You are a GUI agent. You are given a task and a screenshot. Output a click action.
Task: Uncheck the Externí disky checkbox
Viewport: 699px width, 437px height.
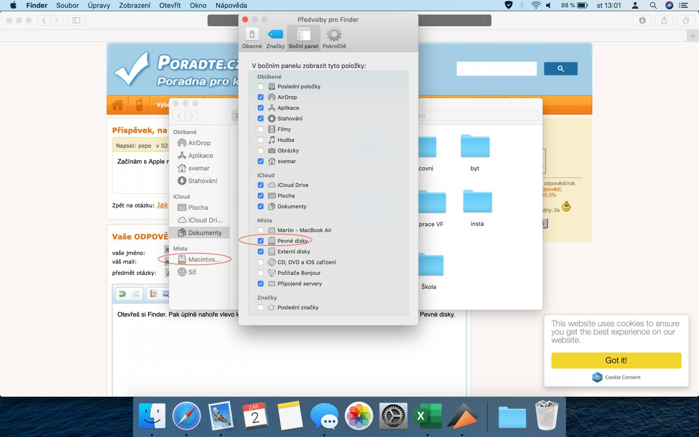click(261, 252)
